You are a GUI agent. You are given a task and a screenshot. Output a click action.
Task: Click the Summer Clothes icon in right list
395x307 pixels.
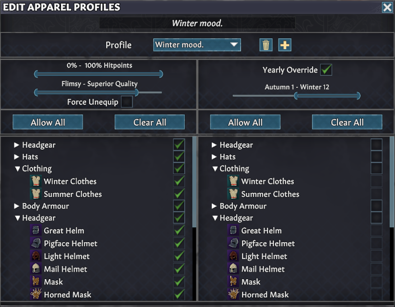234,194
